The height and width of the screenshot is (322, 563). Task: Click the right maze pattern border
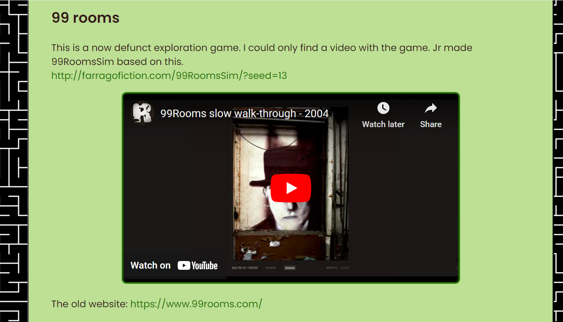[x=558, y=161]
